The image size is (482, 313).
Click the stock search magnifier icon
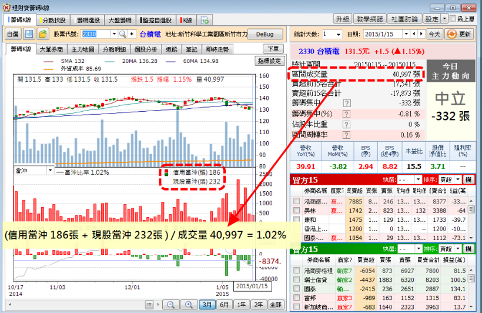point(122,34)
